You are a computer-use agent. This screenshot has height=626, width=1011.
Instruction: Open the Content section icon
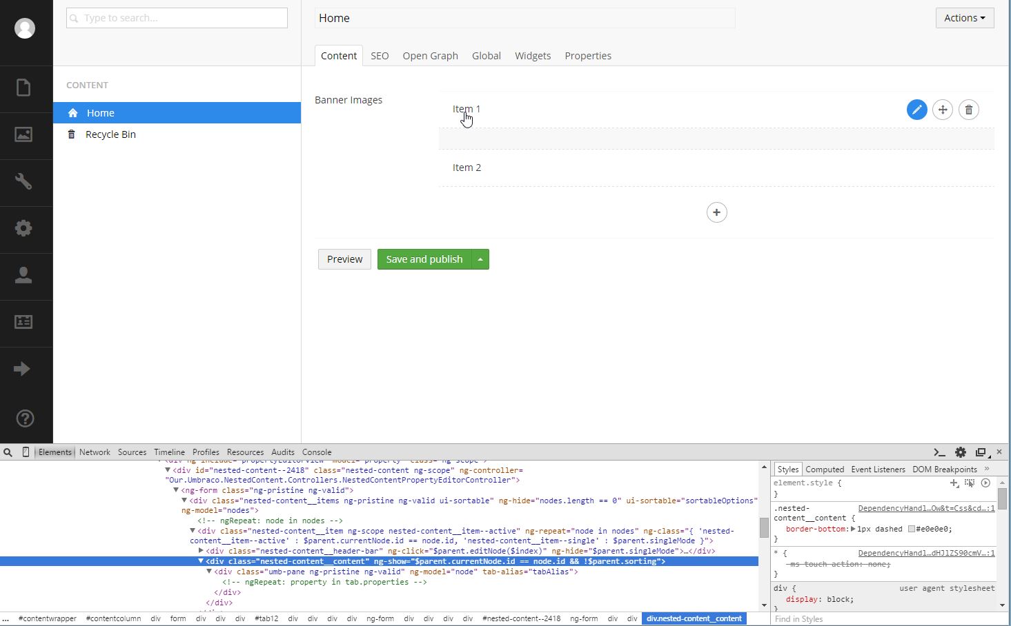(23, 88)
